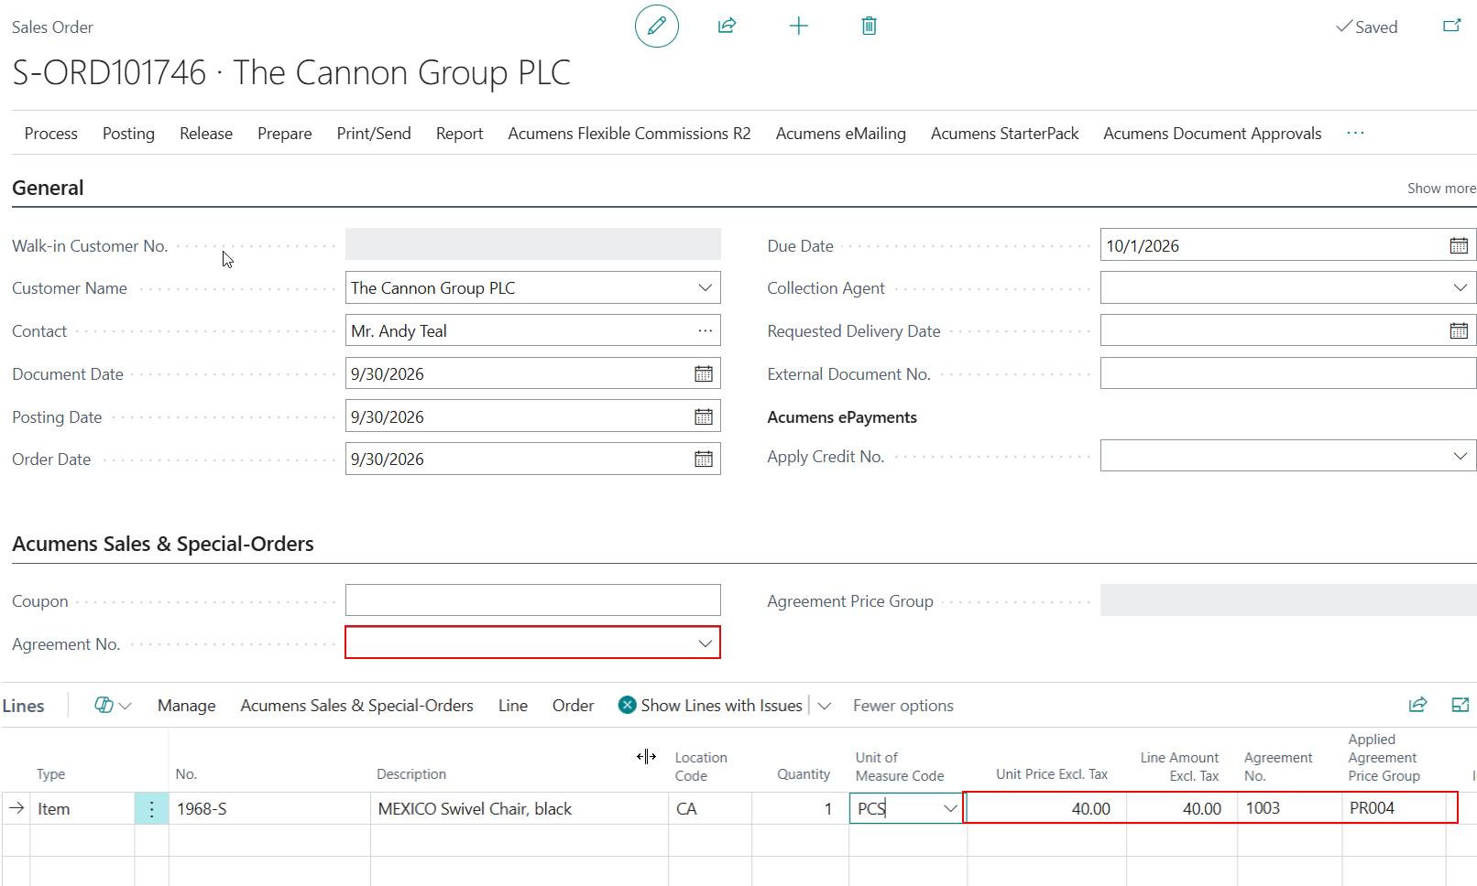Open the Prepare menu
Screen dimensions: 1477x886
284,134
